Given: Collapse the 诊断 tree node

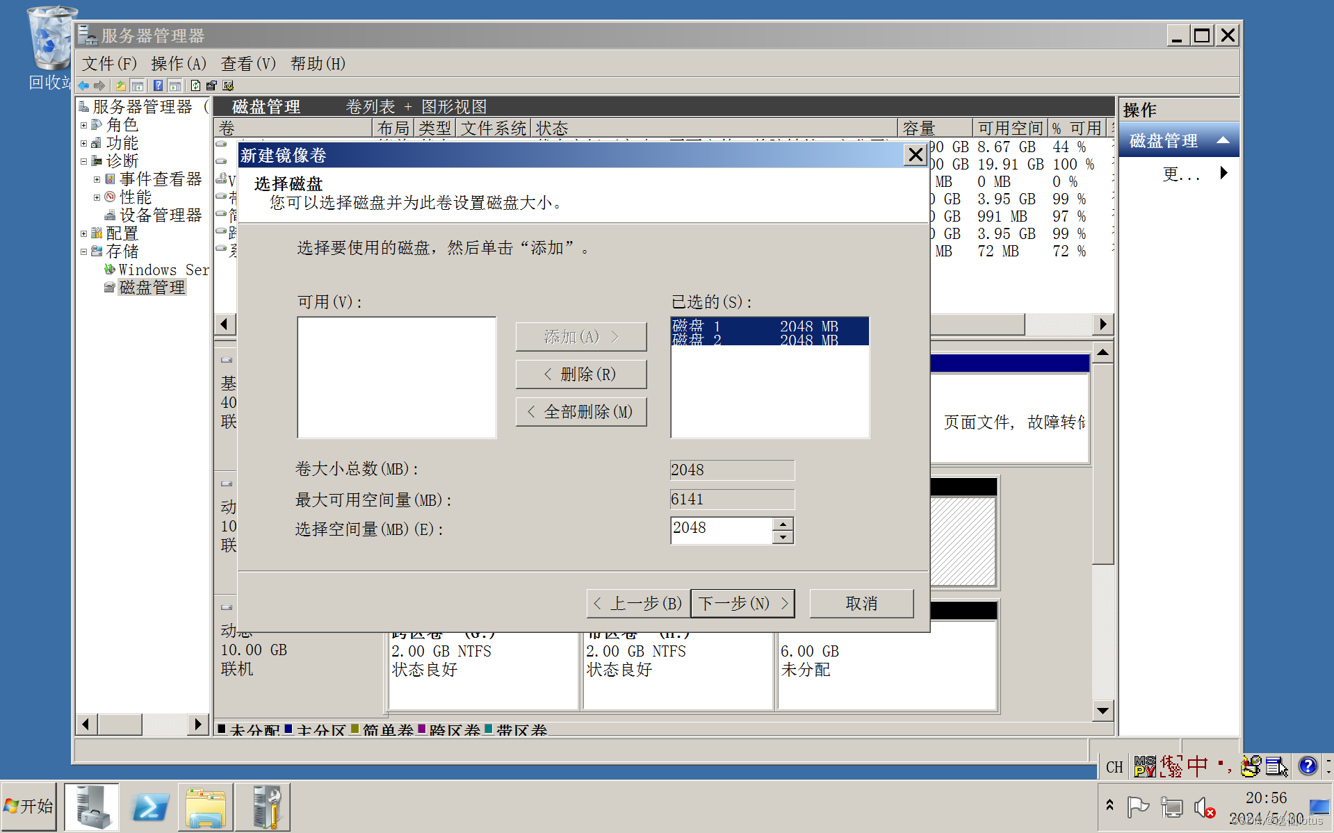Looking at the screenshot, I should point(83,162).
